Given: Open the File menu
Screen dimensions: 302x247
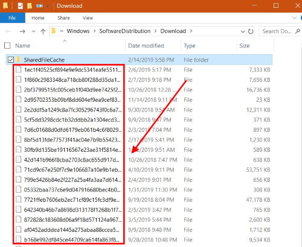Looking at the screenshot, I should (12, 18).
